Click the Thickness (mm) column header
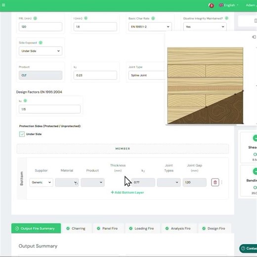257x257 pixels. click(x=118, y=168)
